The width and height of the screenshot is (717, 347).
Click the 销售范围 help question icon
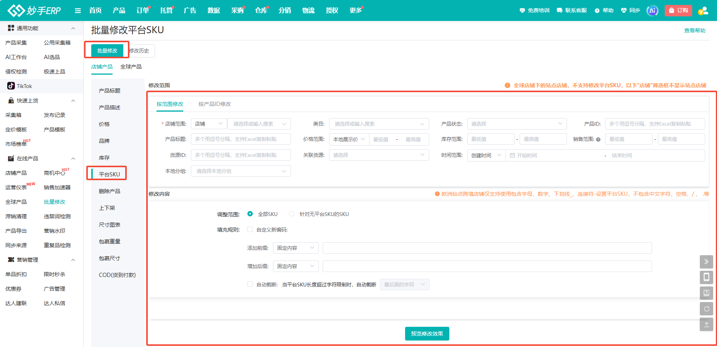pos(598,139)
